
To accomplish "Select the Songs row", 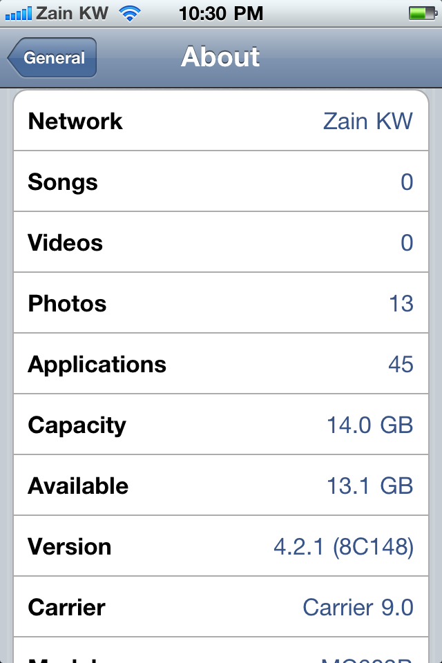I will pos(220,182).
